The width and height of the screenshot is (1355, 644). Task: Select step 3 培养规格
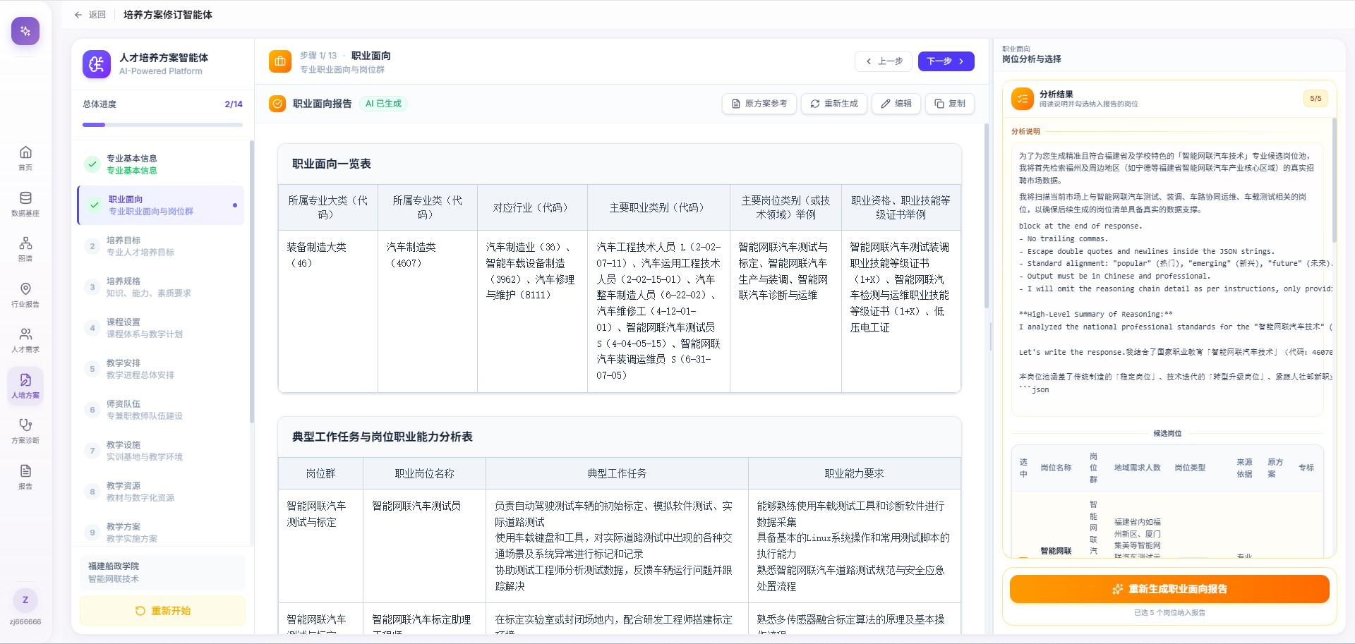(161, 287)
